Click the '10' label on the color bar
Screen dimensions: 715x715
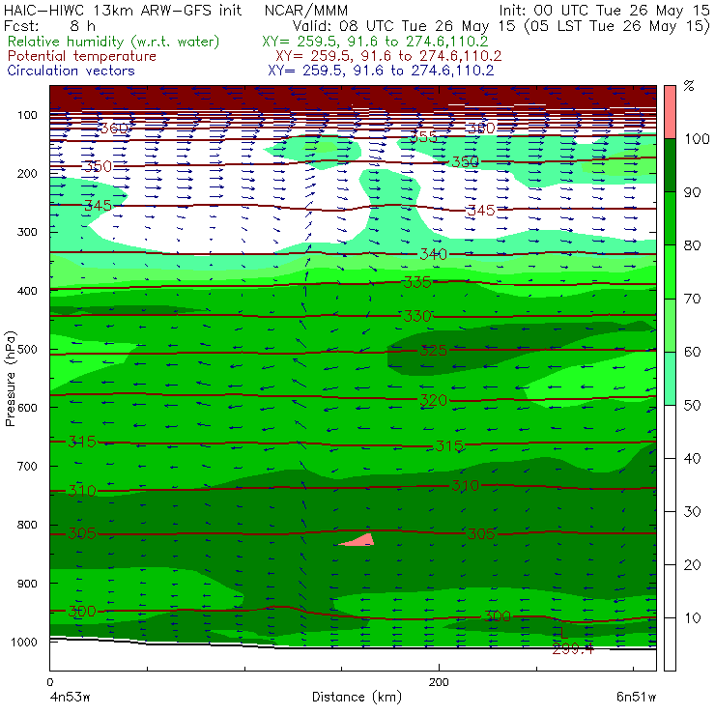coord(692,618)
